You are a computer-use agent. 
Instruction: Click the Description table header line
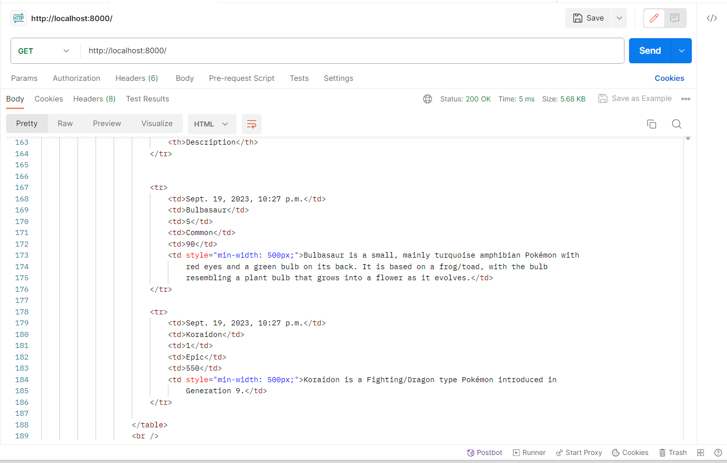click(x=213, y=142)
